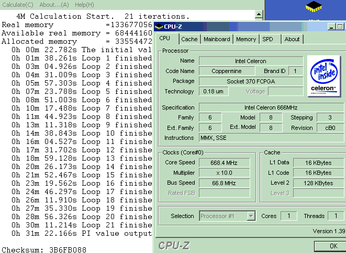Minimize the CPU-Z window
346x253 pixels.
tap(331, 27)
